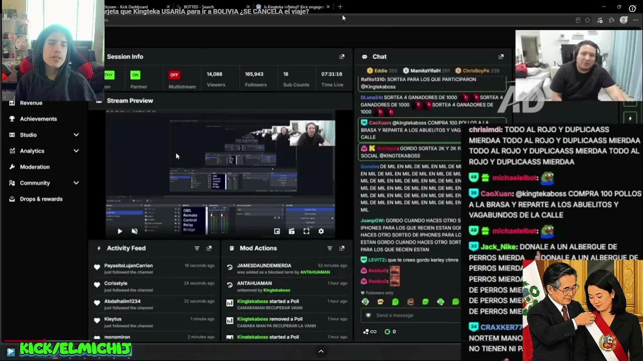
Task: Toggle theater mode on stream preview
Action: (291, 231)
